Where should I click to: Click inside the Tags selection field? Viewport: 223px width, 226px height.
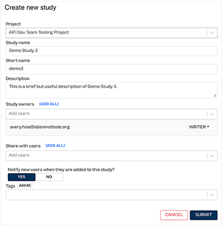(106, 195)
